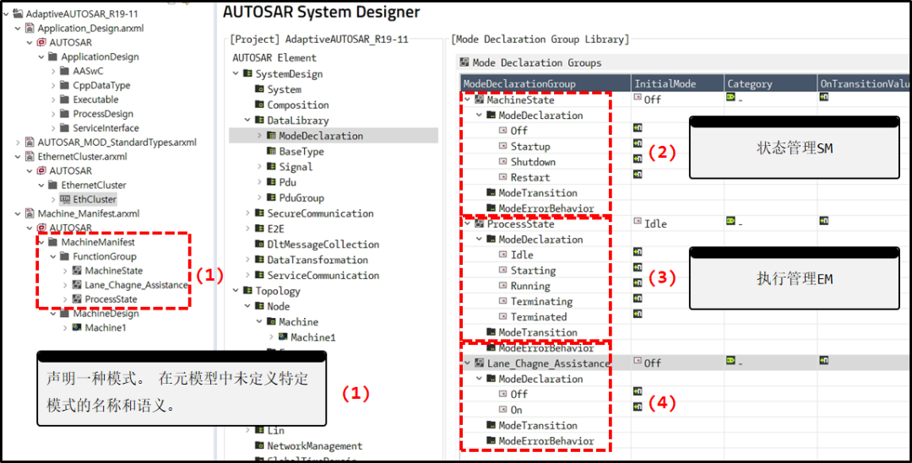Click ModeErrorBehavior folder under MachineState
912x463 pixels.
[x=491, y=208]
